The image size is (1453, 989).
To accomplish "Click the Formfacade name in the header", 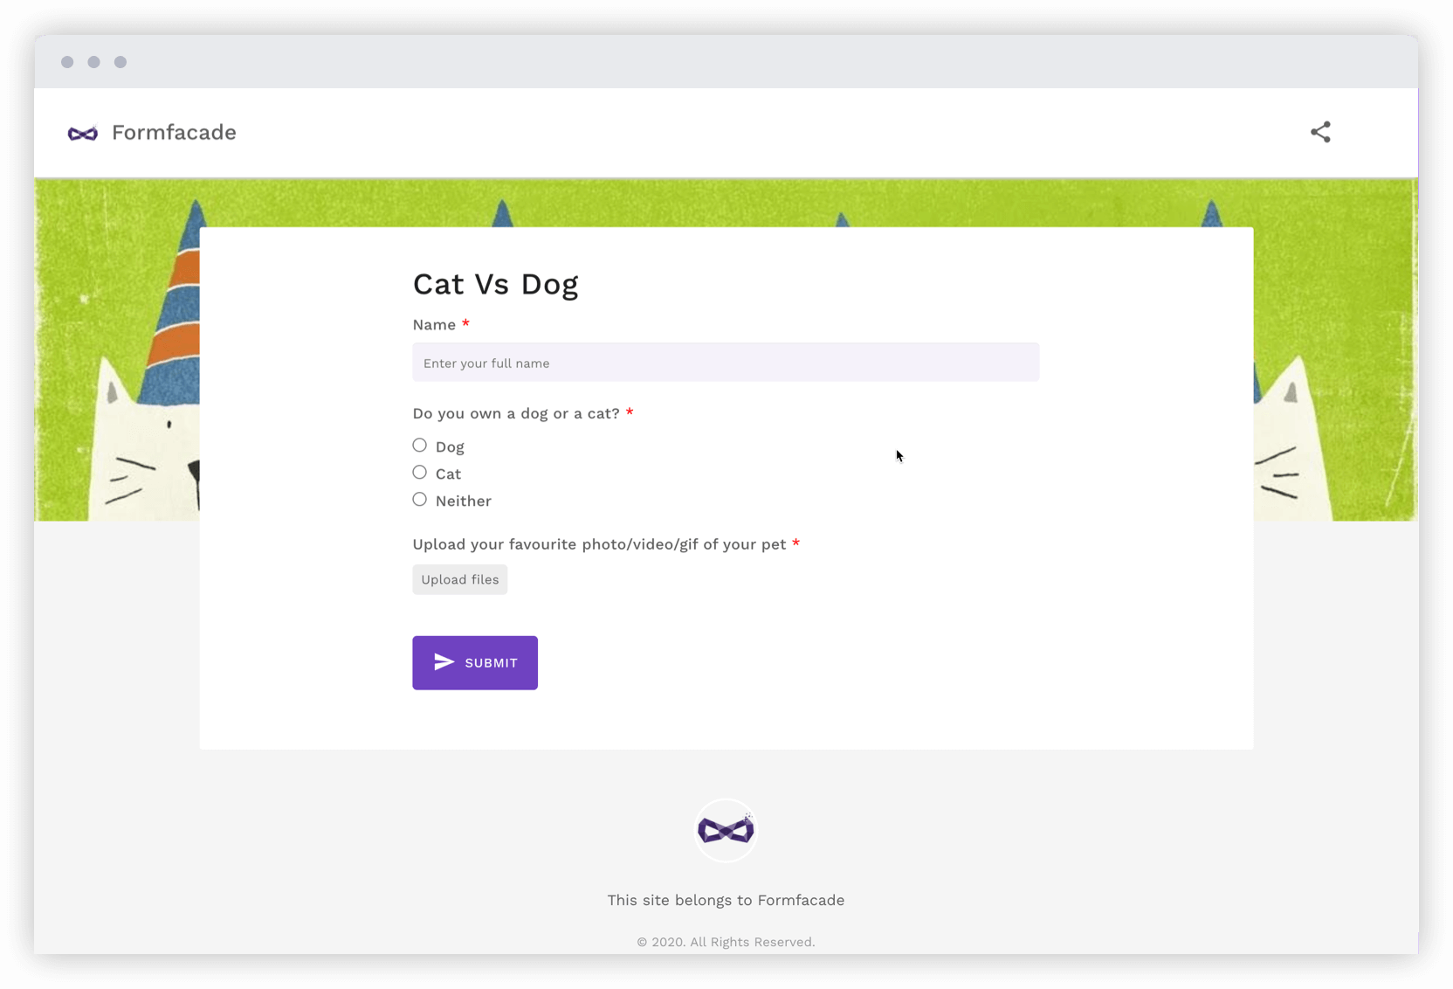I will (x=174, y=133).
